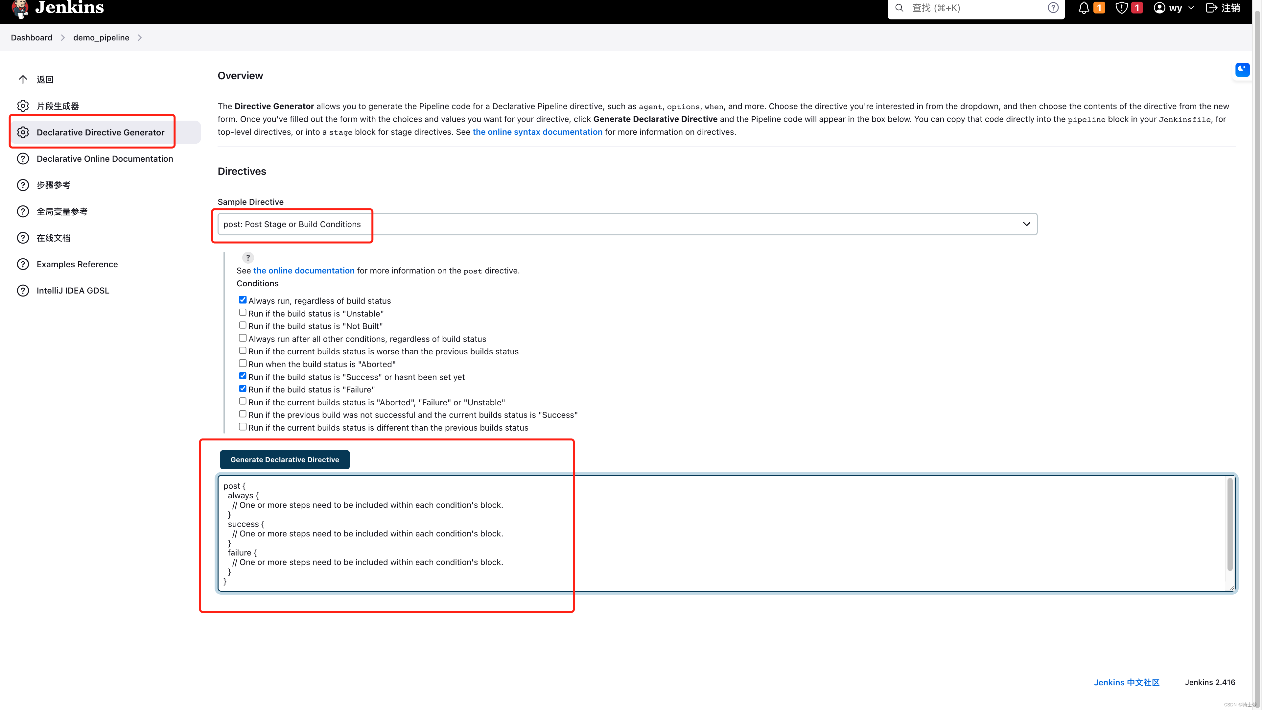Click the textarea resize handle corner
The height and width of the screenshot is (710, 1262).
pyautogui.click(x=1231, y=587)
